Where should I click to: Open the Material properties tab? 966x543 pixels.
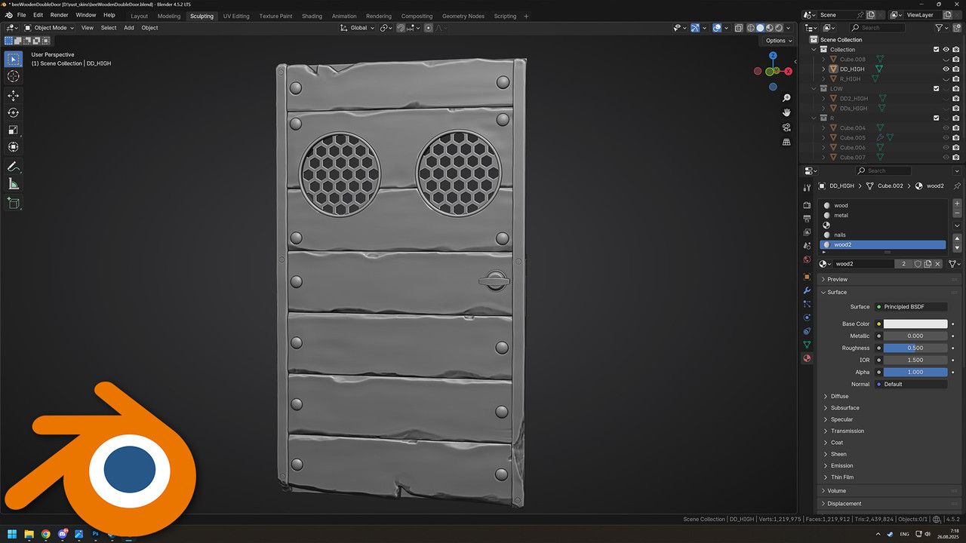pos(807,358)
